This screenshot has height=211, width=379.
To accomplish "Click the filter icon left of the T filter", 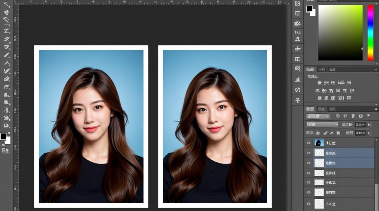I will tap(338, 116).
